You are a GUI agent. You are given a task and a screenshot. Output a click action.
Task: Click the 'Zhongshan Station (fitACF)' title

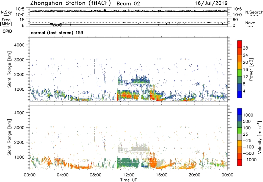(x=70, y=3)
